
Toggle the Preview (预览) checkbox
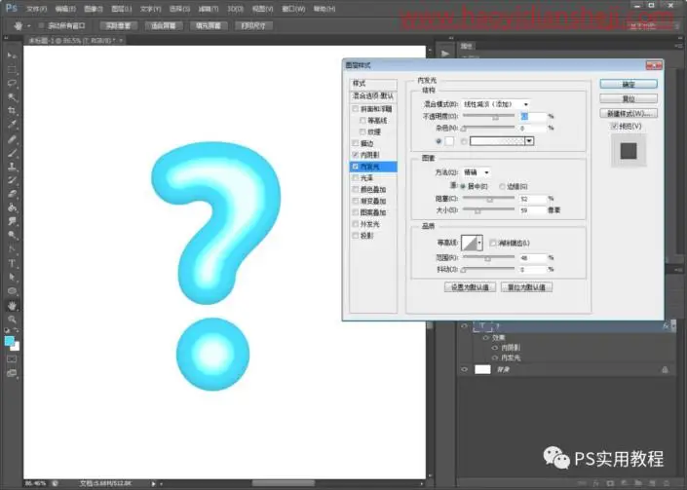[x=614, y=126]
